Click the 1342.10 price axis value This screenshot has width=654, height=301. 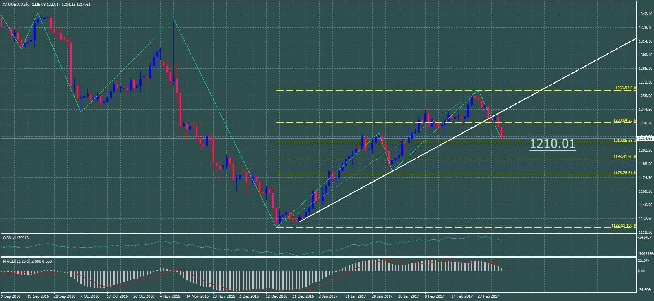(x=645, y=14)
